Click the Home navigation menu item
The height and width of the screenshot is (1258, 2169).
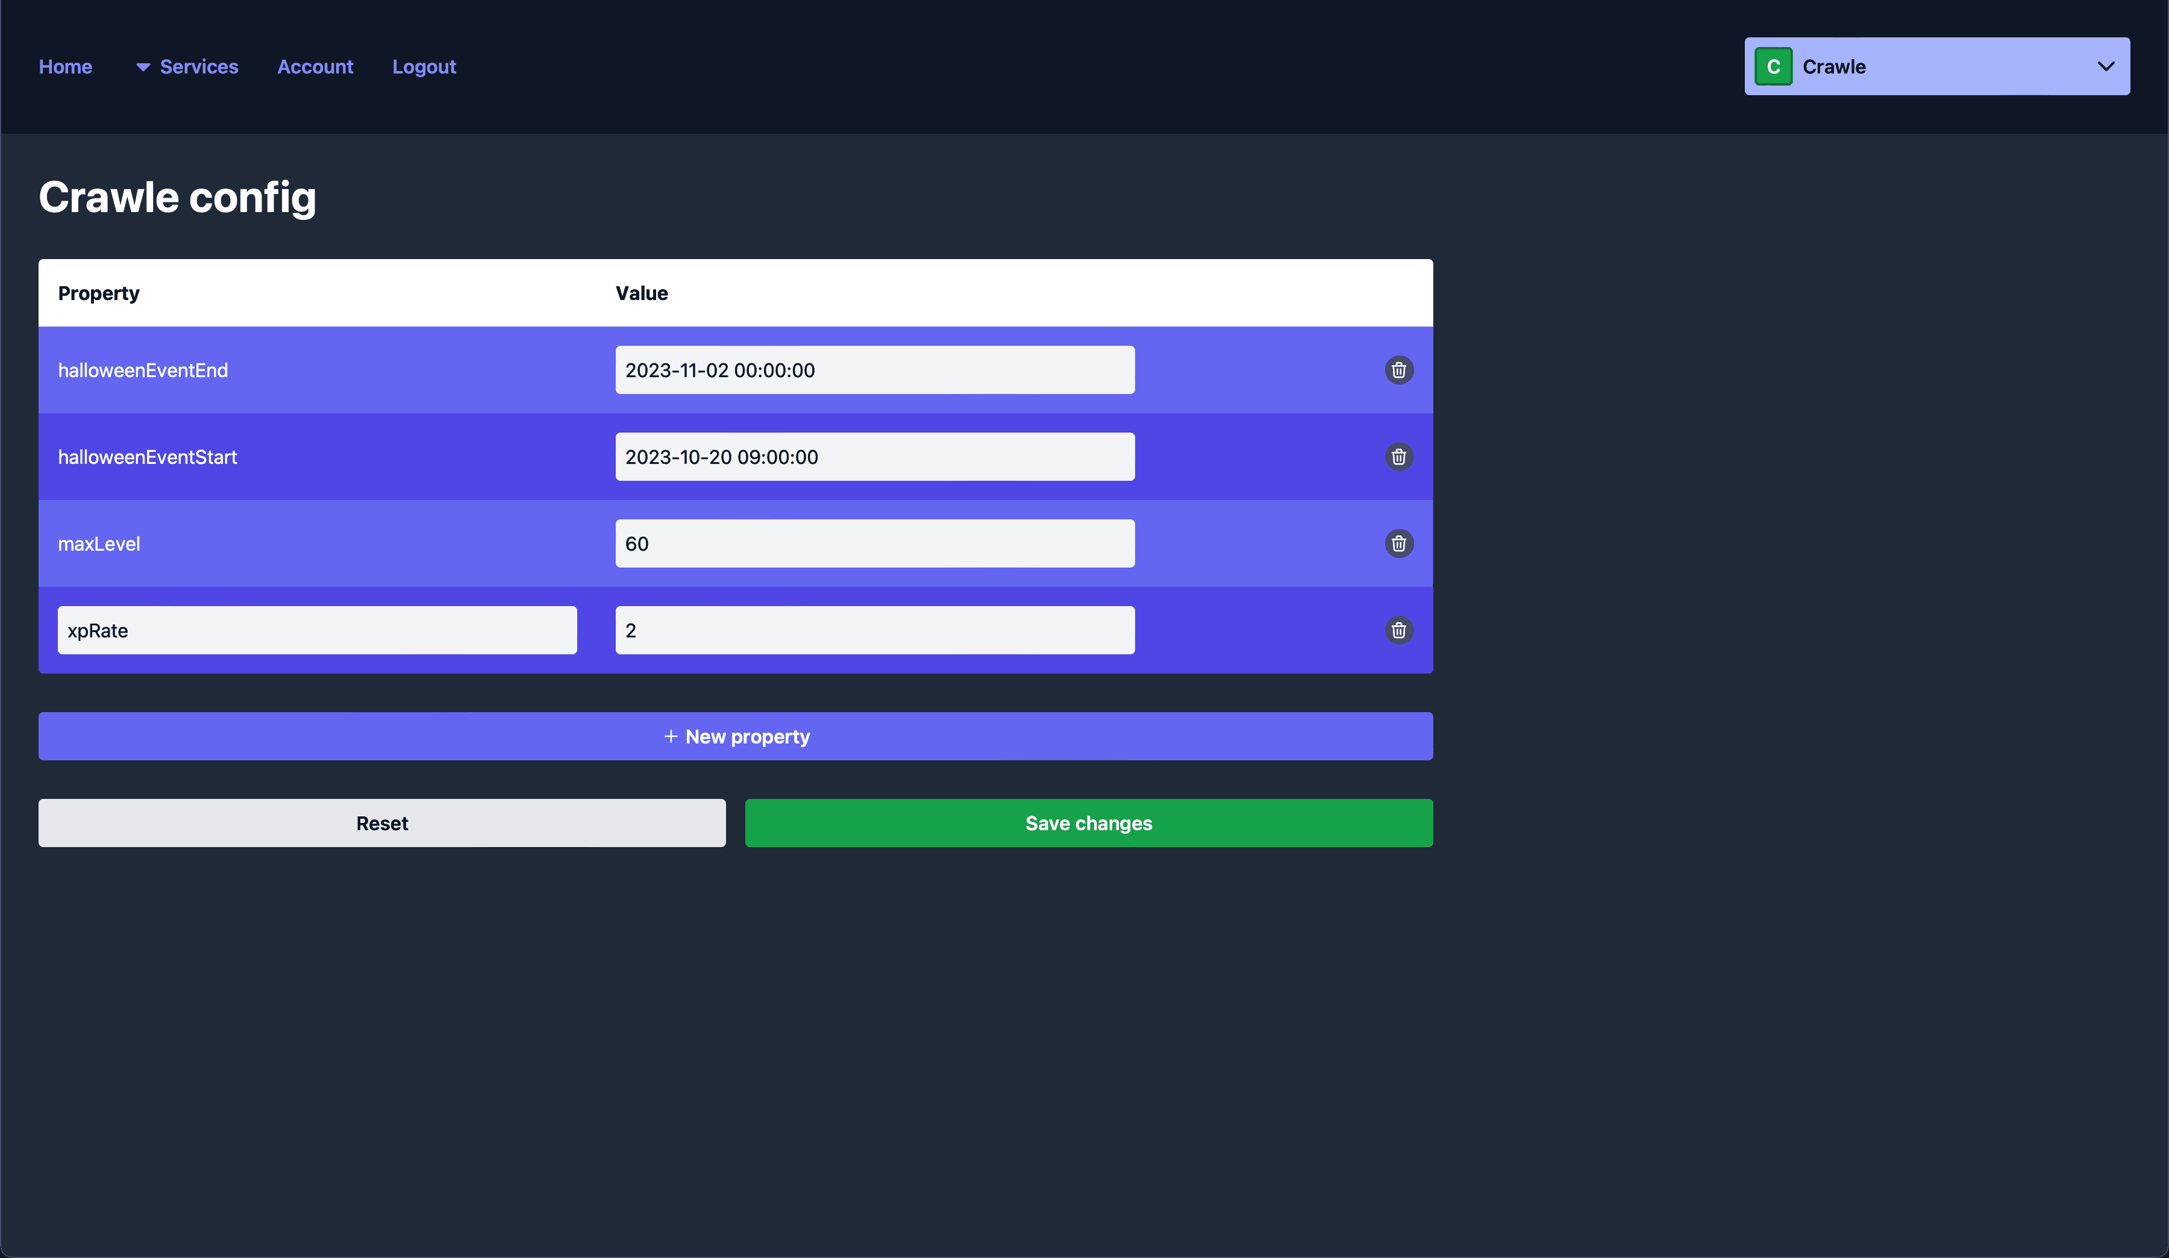tap(66, 66)
